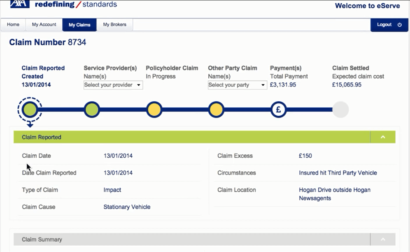Open the Select your party dropdown
Screen dimensions: 410x252
[237, 85]
